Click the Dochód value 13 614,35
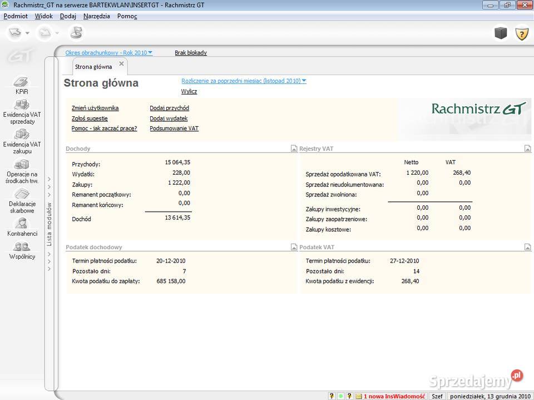534x400 pixels. (x=177, y=218)
